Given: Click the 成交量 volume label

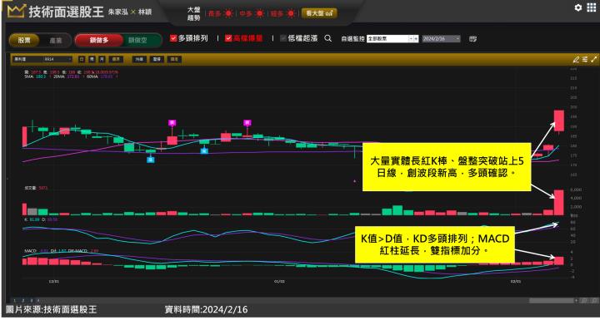Looking at the screenshot, I should point(29,188).
